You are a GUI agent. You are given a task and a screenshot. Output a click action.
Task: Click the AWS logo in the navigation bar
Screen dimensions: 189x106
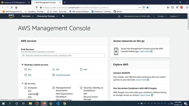pos(11,16)
